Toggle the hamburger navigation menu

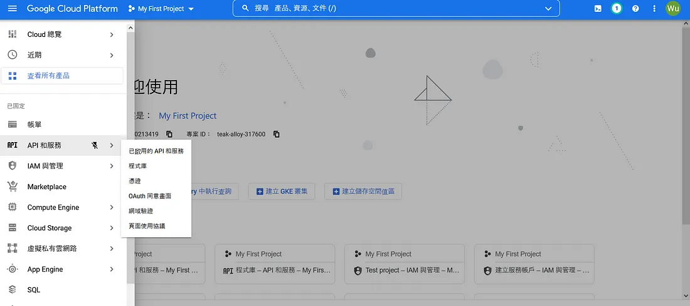click(13, 8)
